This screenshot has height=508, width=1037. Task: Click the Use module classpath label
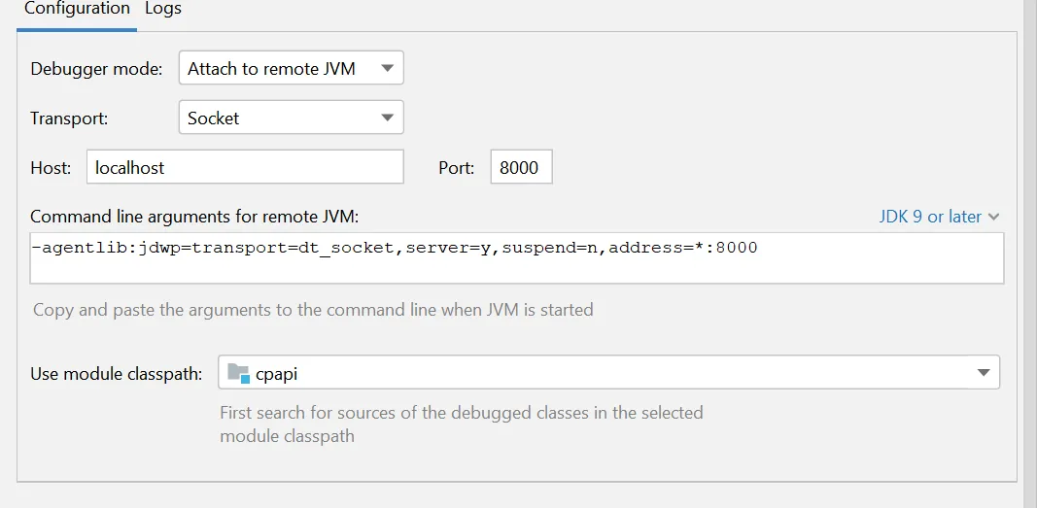[x=117, y=373]
